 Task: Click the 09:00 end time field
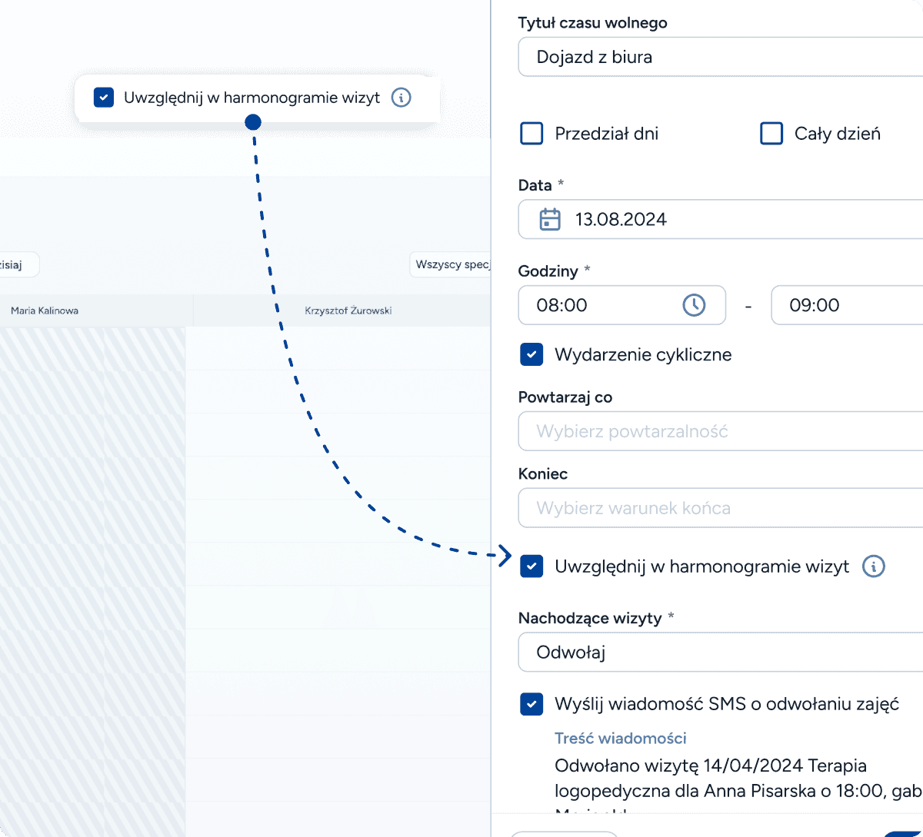846,305
